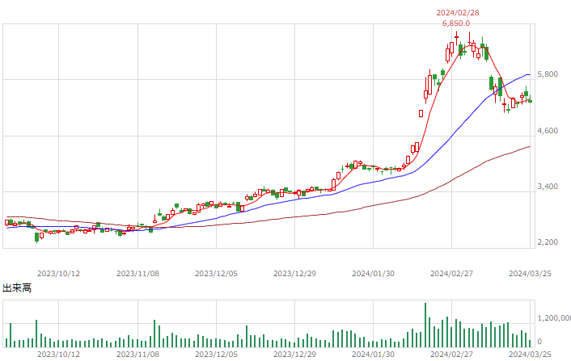This screenshot has height=361, width=571.
Task: Click the 6,850.0 high price label
Action: 456,23
